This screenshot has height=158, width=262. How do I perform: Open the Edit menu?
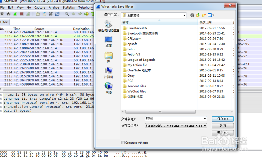[x=11, y=8]
